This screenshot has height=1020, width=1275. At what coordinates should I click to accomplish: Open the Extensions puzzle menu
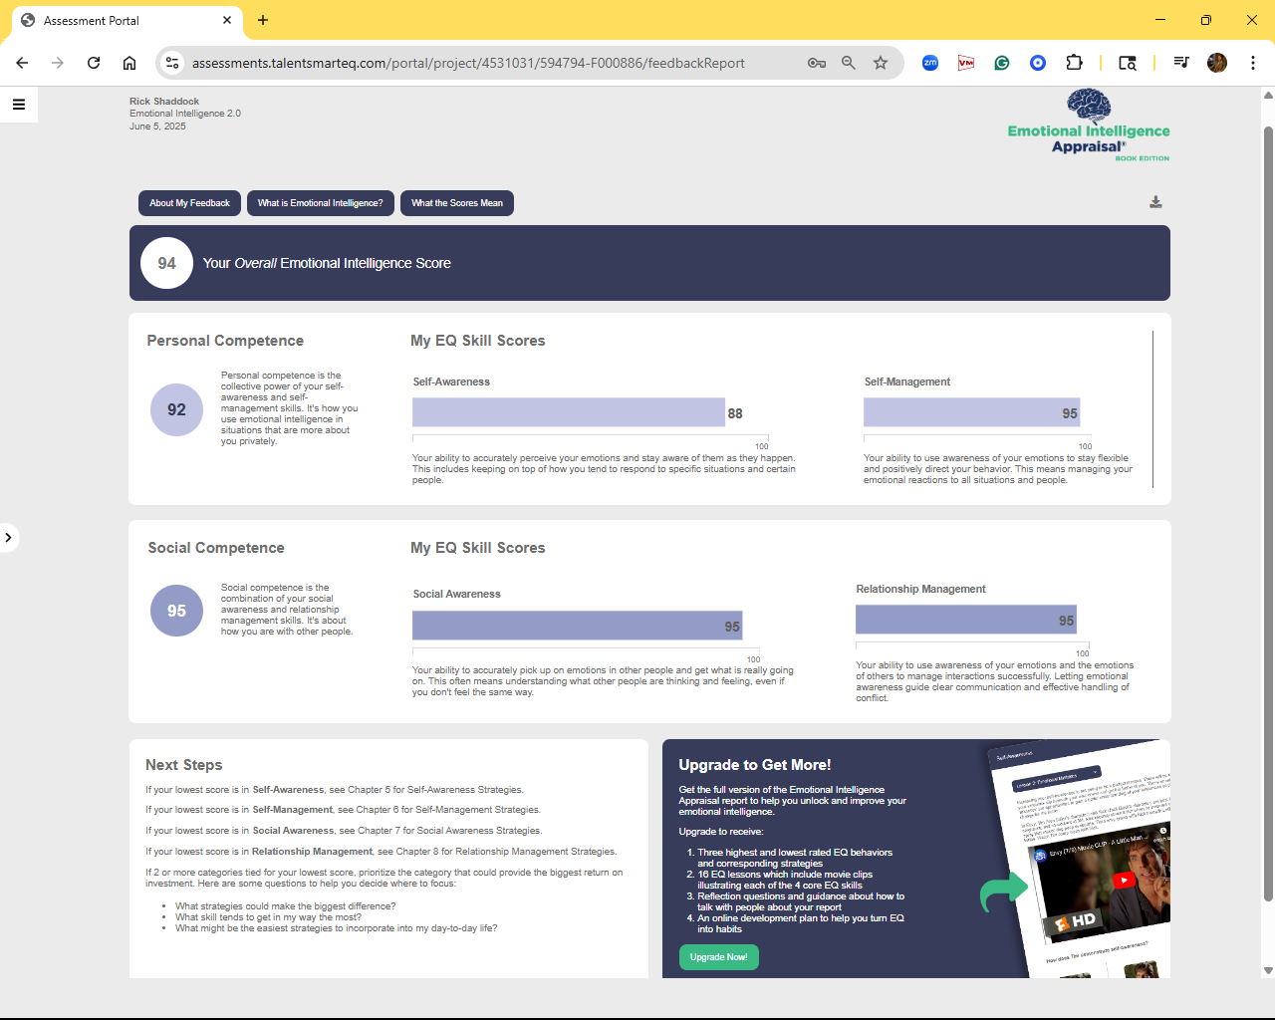[1074, 63]
